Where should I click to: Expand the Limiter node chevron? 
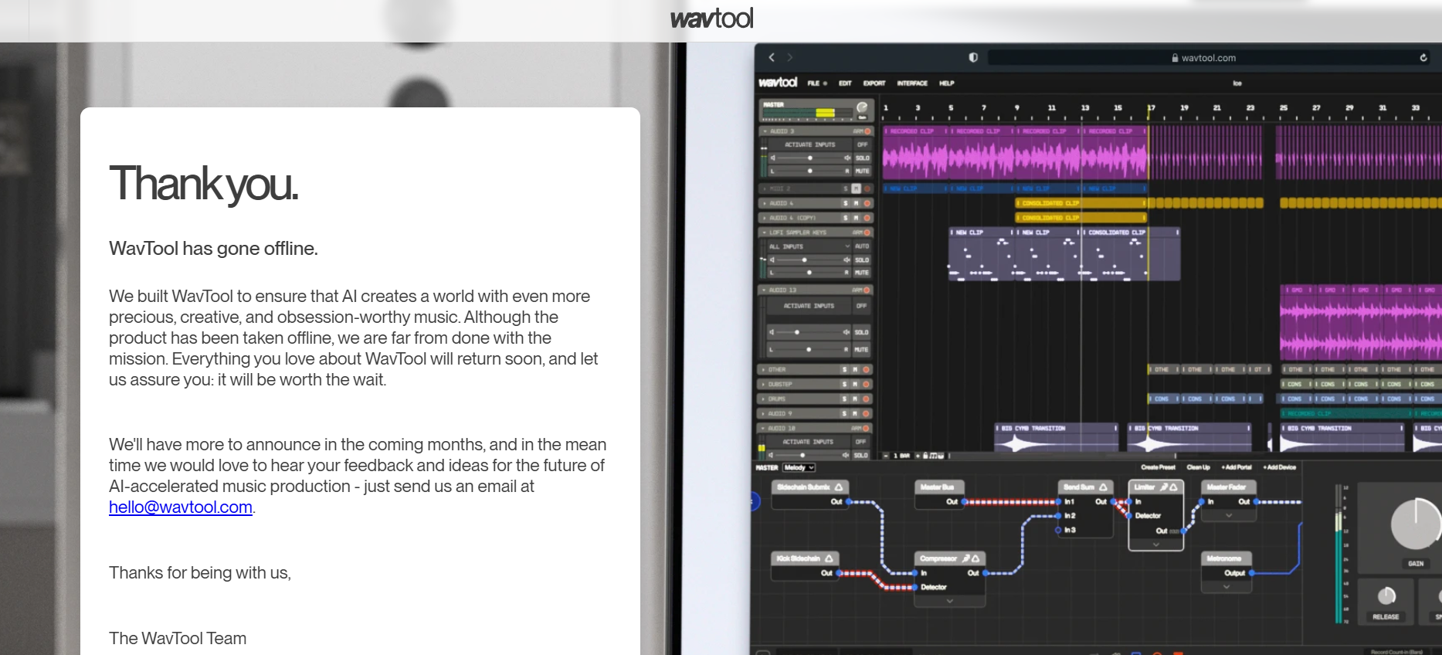1156,545
